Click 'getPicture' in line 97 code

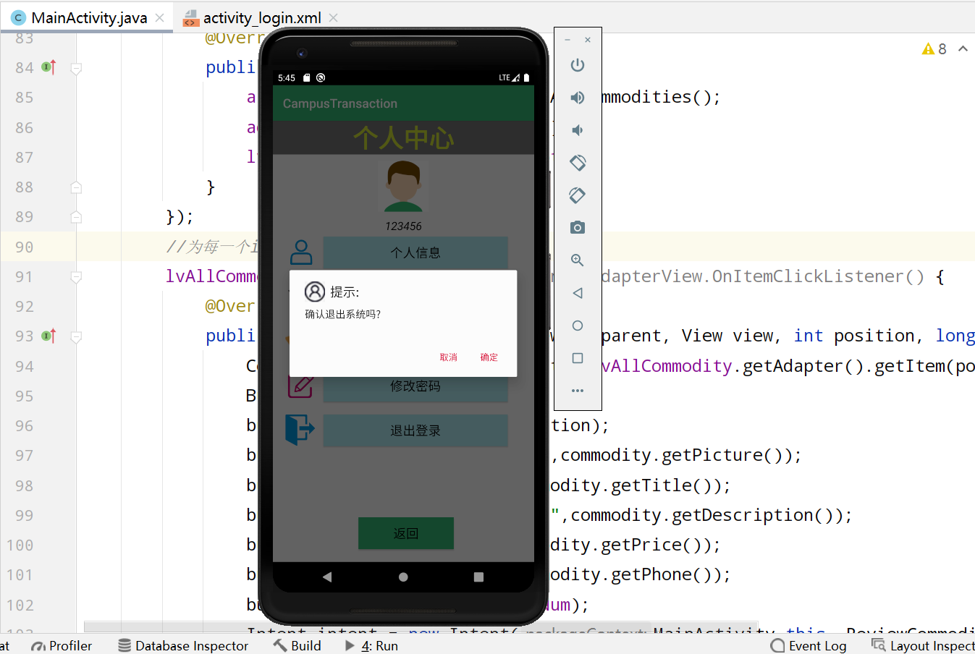click(x=712, y=455)
